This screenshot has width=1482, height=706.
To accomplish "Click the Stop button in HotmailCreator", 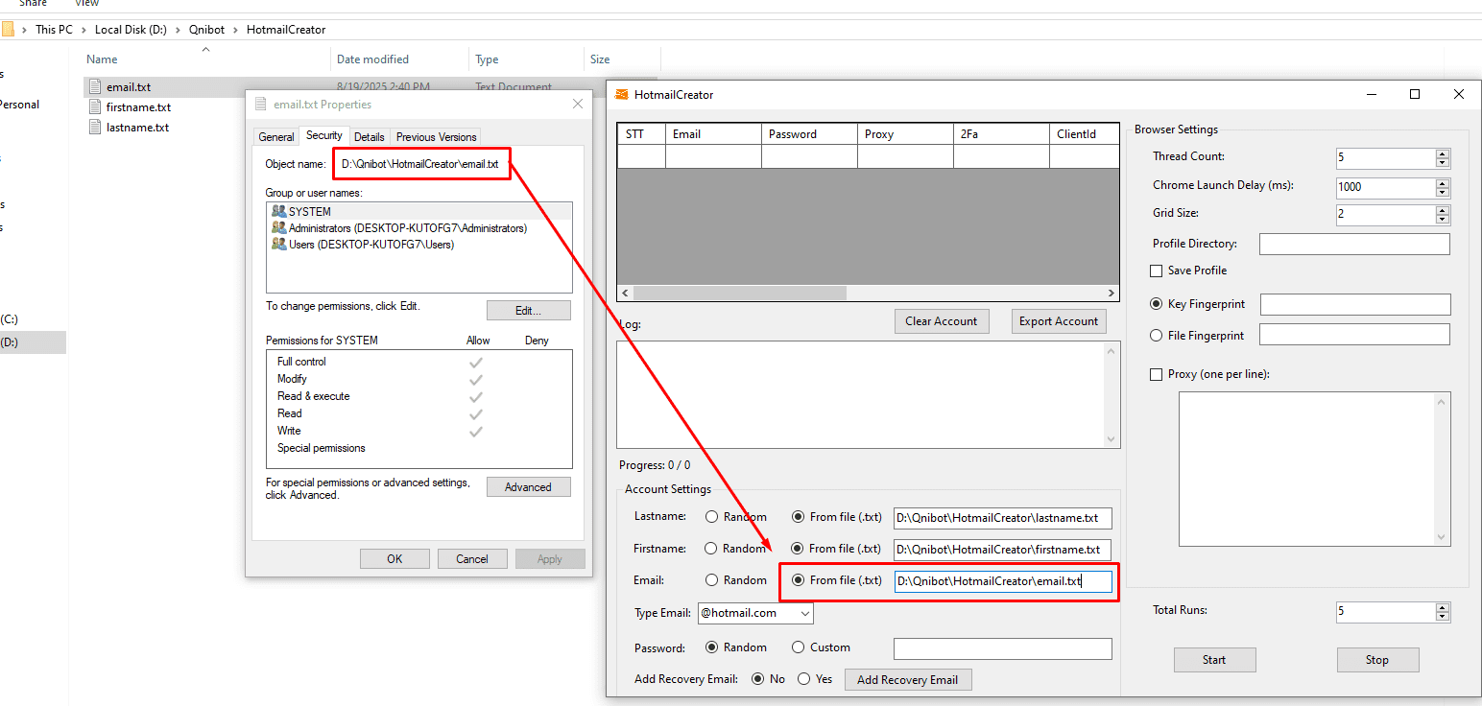I will (x=1377, y=660).
